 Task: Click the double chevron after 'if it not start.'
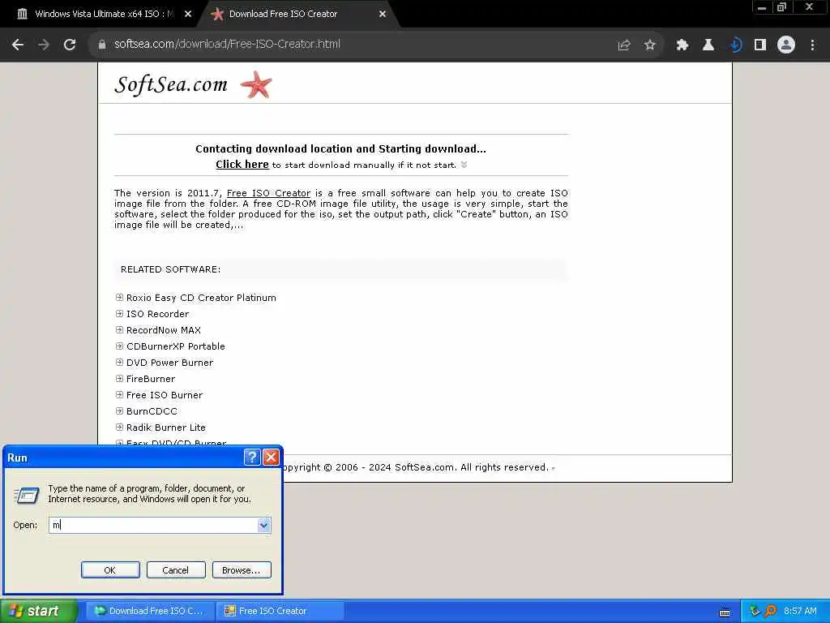point(464,165)
